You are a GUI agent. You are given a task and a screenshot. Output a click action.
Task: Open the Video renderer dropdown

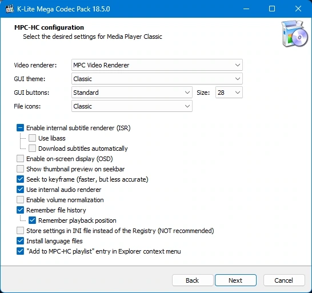coord(157,65)
